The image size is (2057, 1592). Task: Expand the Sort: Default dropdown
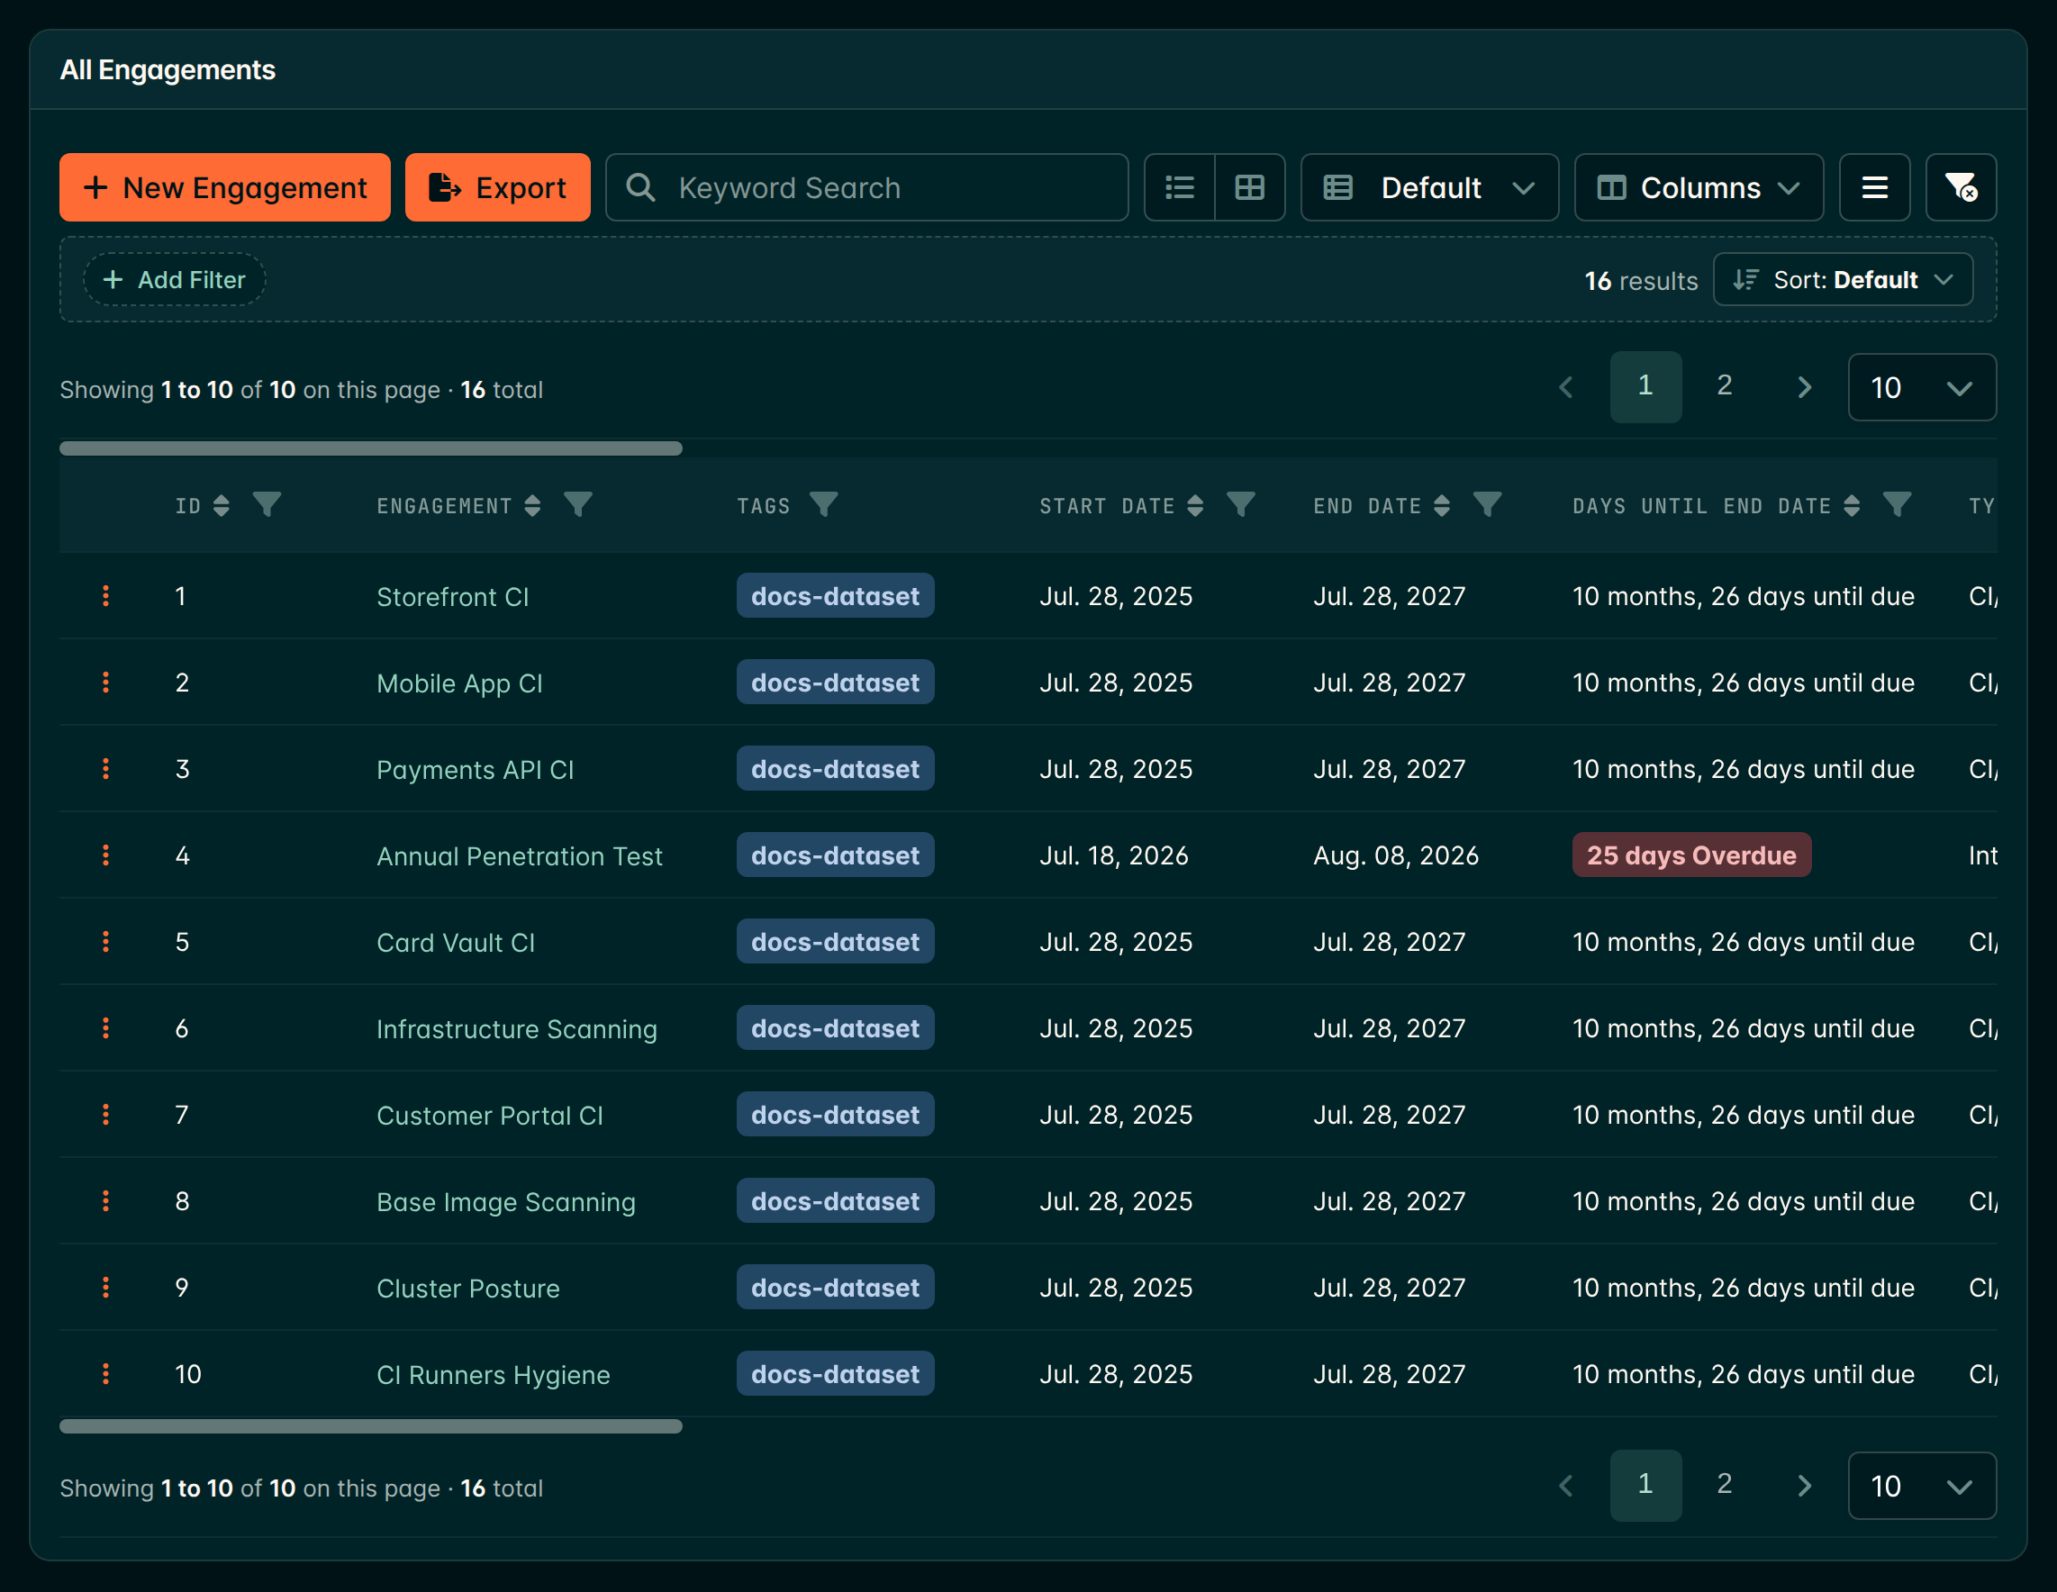(1843, 280)
